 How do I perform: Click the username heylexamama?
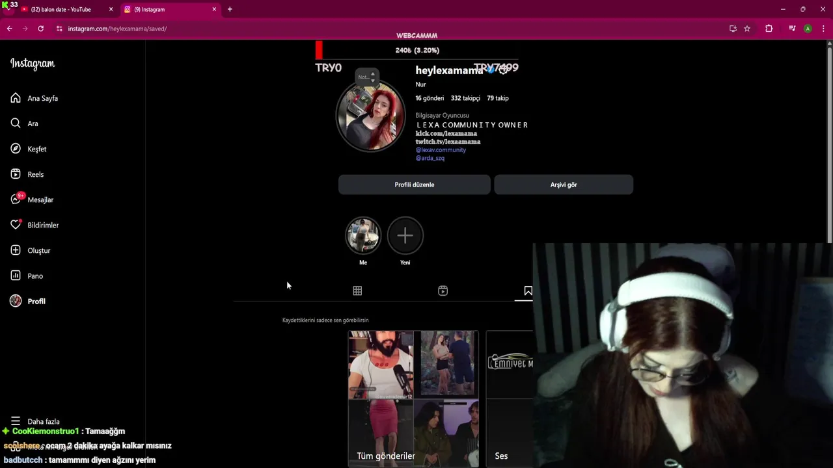coord(449,70)
